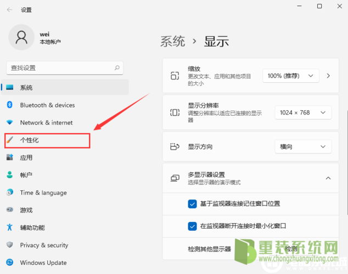Click the Accounts person icon beside 帐户
The width and height of the screenshot is (348, 274).
pos(10,175)
